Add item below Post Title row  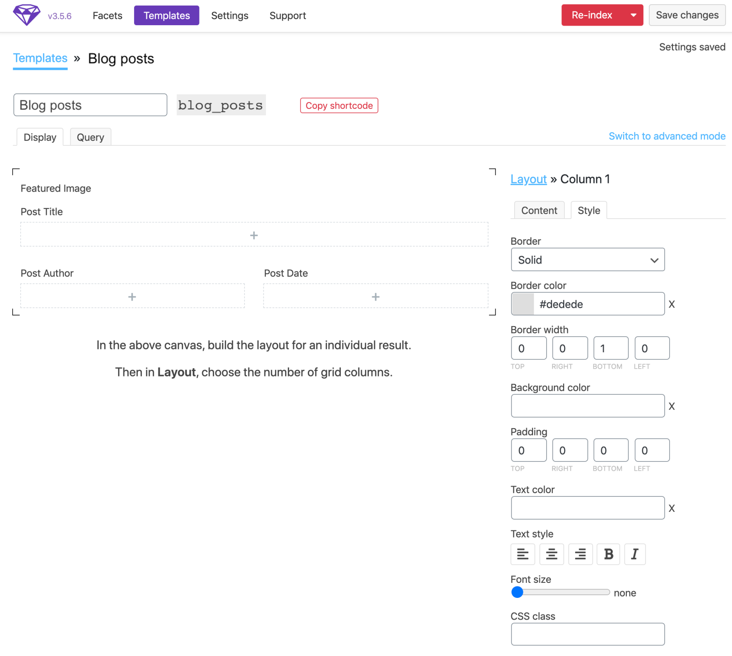tap(254, 235)
